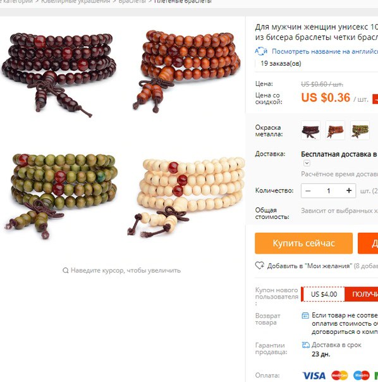
Task: Click the return policy icon
Action: click(x=305, y=316)
